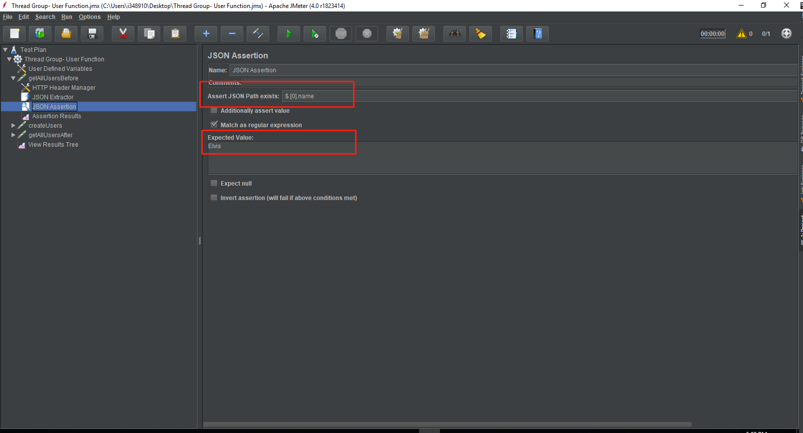This screenshot has height=433, width=803.
Task: Select Test Plan in the tree
Action: (33, 50)
